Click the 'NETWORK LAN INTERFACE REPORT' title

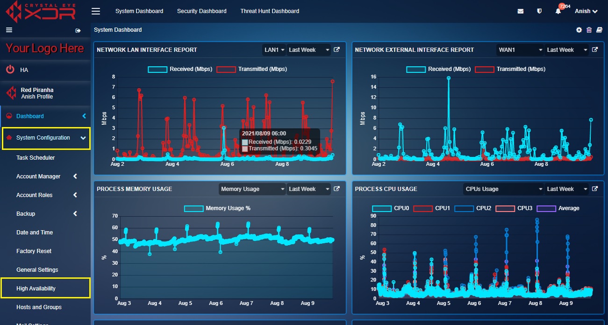(147, 50)
